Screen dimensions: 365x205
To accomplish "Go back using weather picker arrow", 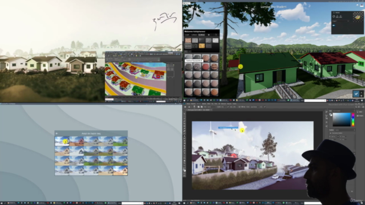I will [x=56, y=133].
